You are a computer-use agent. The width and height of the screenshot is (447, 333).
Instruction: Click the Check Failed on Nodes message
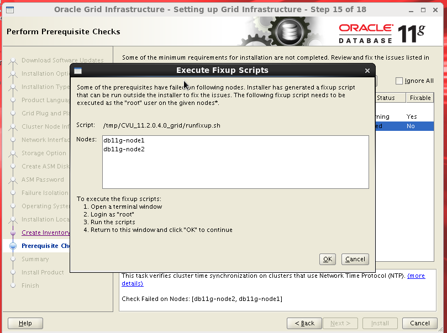coord(202,299)
